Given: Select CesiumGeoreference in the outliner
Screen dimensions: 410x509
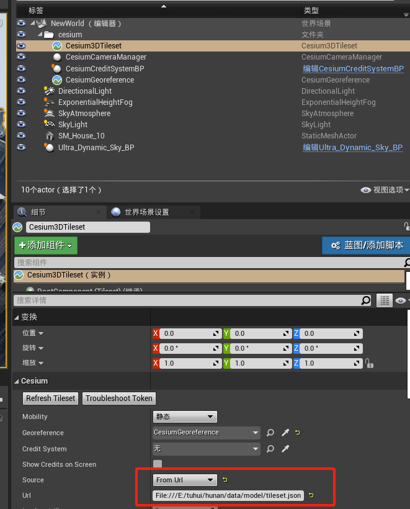Looking at the screenshot, I should [99, 80].
